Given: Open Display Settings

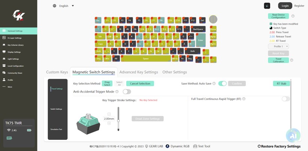Looking at the screenshot, I should [18, 52].
